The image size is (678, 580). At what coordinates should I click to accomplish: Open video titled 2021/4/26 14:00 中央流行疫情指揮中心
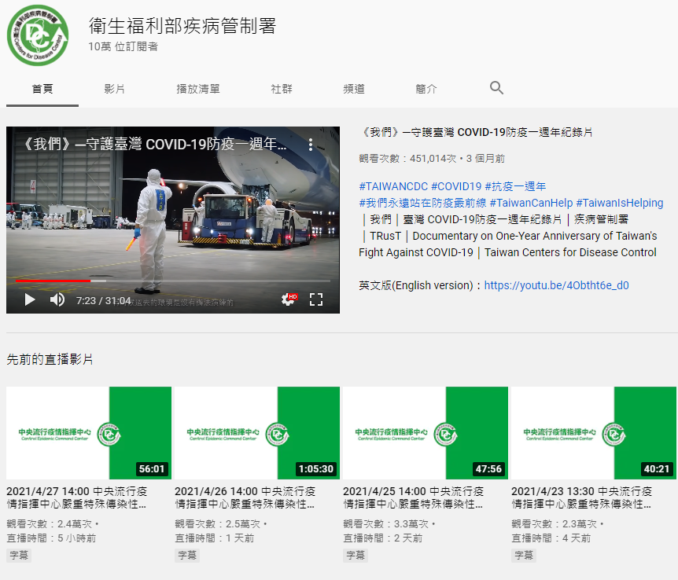245,498
